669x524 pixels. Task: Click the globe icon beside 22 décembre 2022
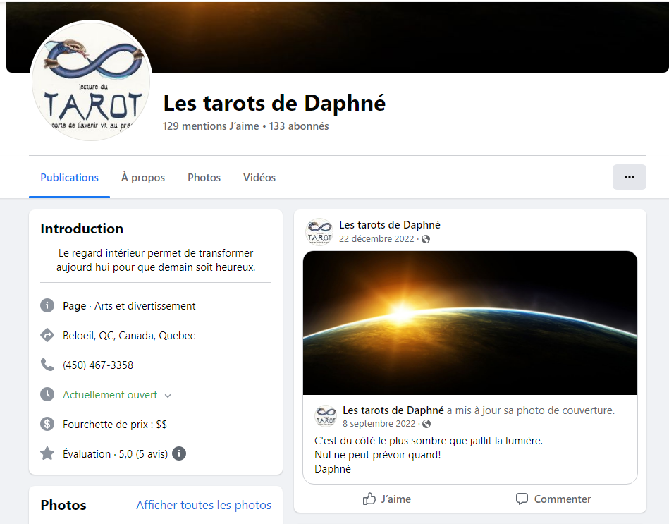click(x=426, y=239)
